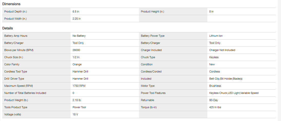The width and height of the screenshot is (281, 121).
Task: Click the Voltage (volts) label
Action: (x=13, y=114)
